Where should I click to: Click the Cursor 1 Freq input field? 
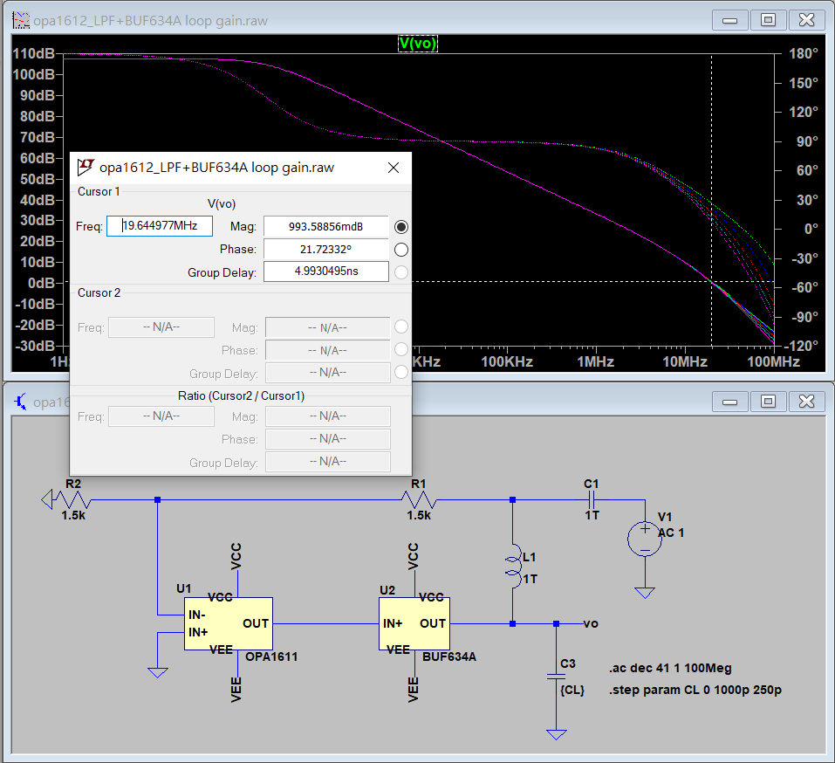tap(160, 226)
